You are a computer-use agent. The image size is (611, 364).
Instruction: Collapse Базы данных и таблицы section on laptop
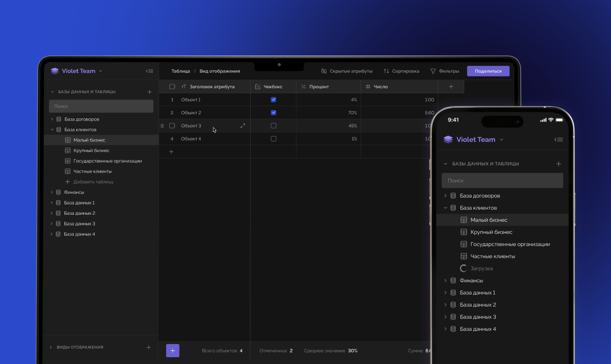52,92
